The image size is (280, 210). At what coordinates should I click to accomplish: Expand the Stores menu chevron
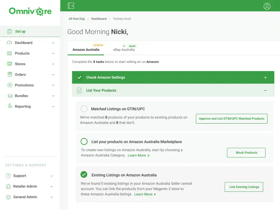[53, 64]
